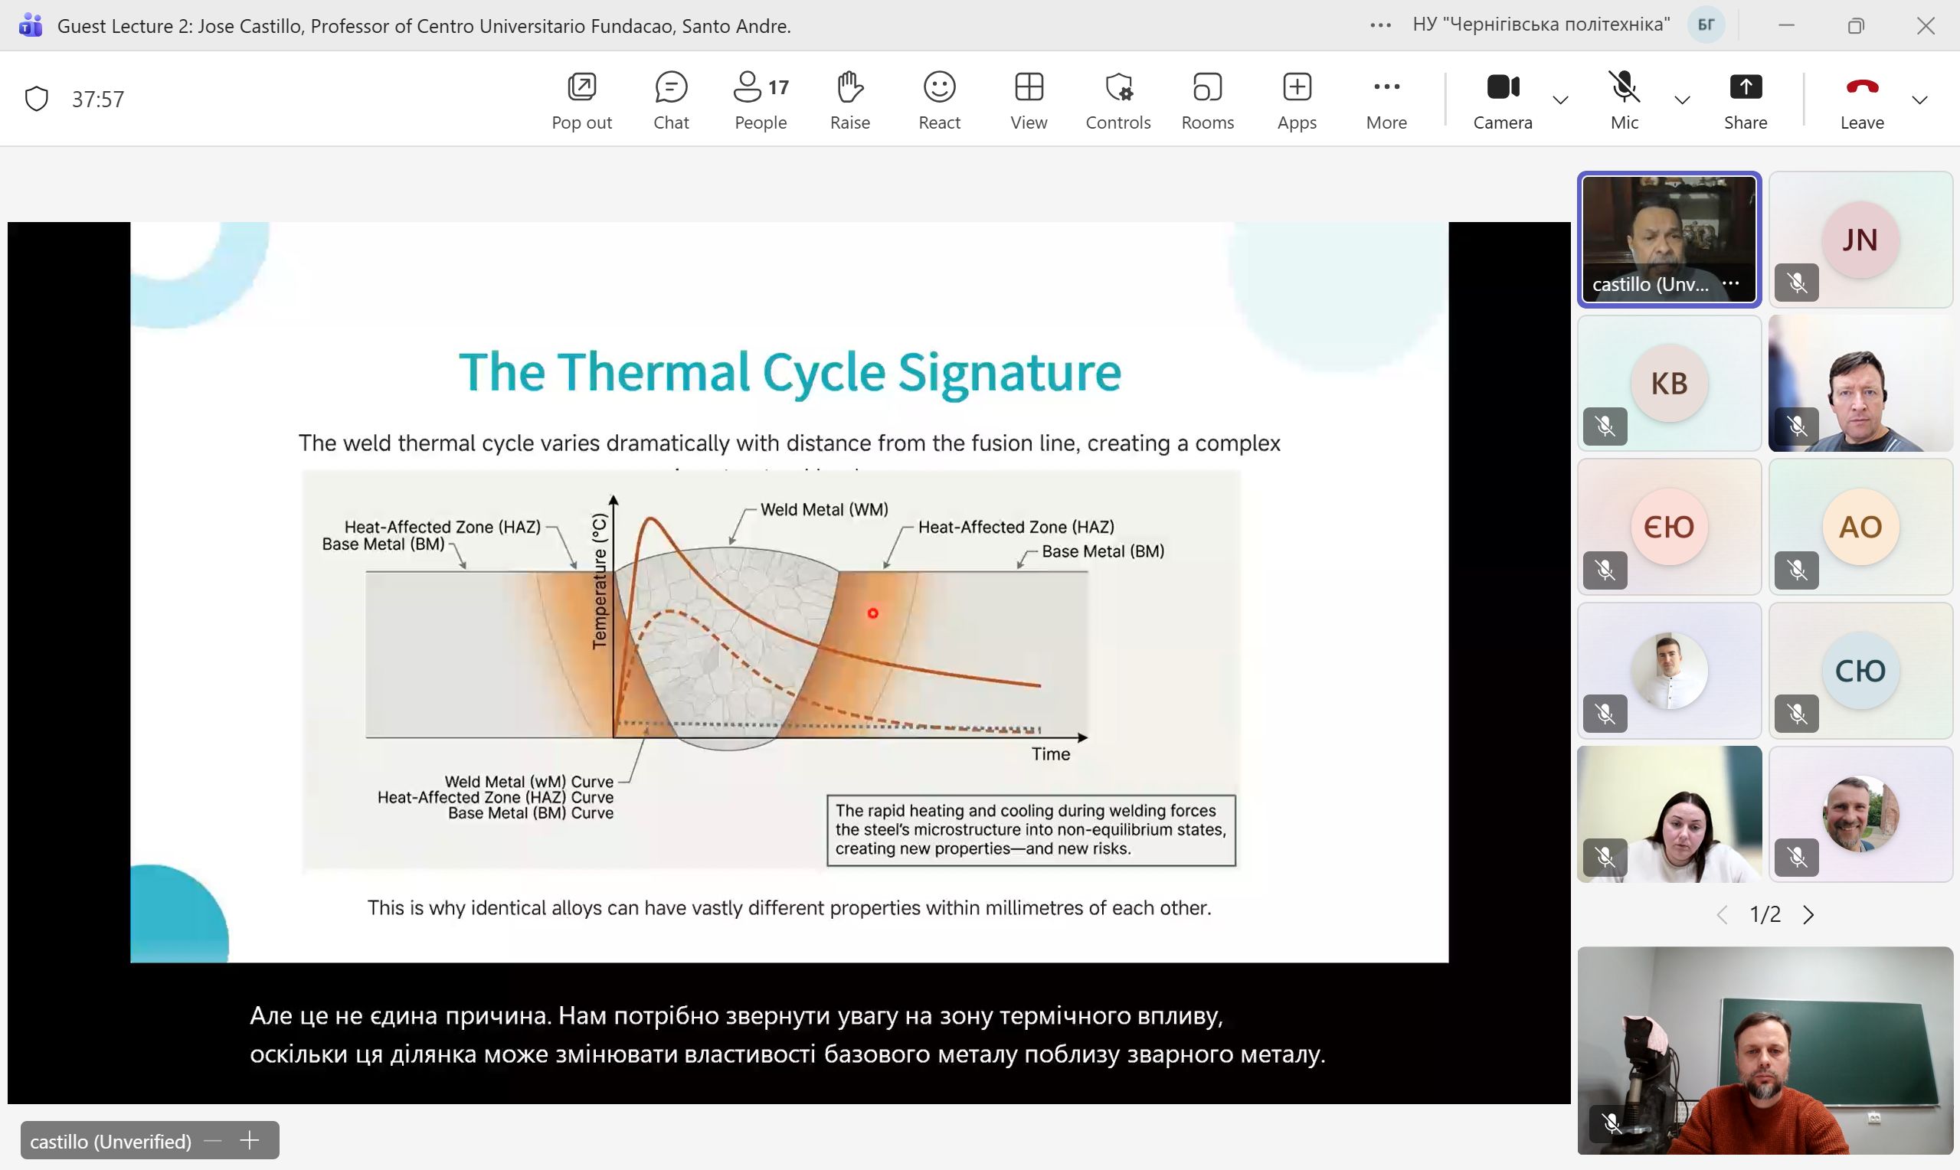Click the shield security status icon
Viewport: 1960px width, 1170px height.
[37, 99]
